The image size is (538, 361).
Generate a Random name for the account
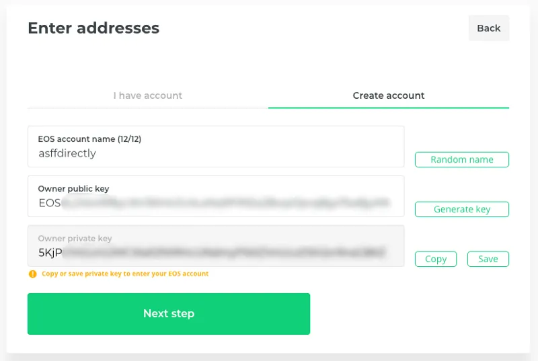(x=462, y=160)
